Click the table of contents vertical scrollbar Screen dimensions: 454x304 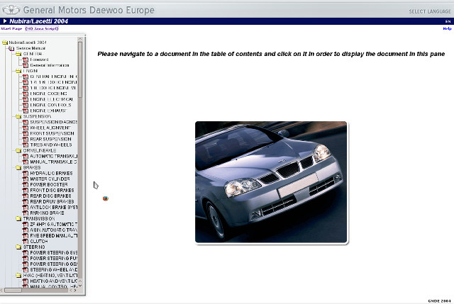tap(80, 142)
